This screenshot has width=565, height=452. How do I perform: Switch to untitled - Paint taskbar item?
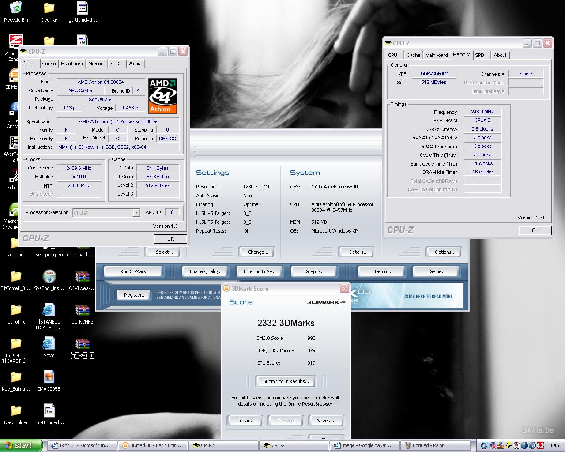435,445
